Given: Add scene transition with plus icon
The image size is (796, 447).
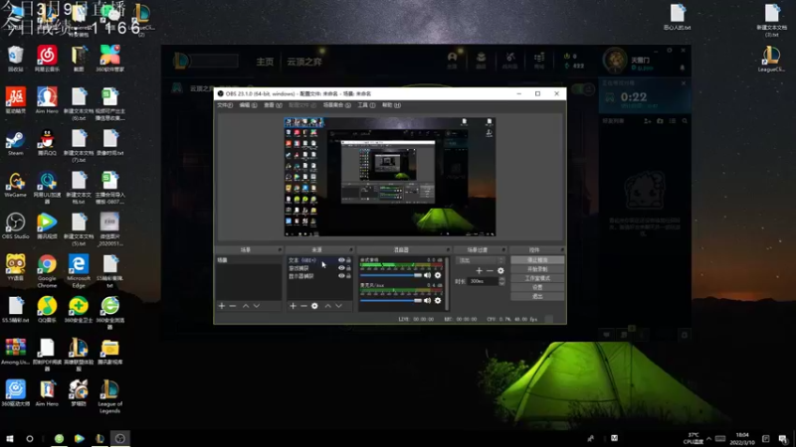Looking at the screenshot, I should (x=479, y=271).
